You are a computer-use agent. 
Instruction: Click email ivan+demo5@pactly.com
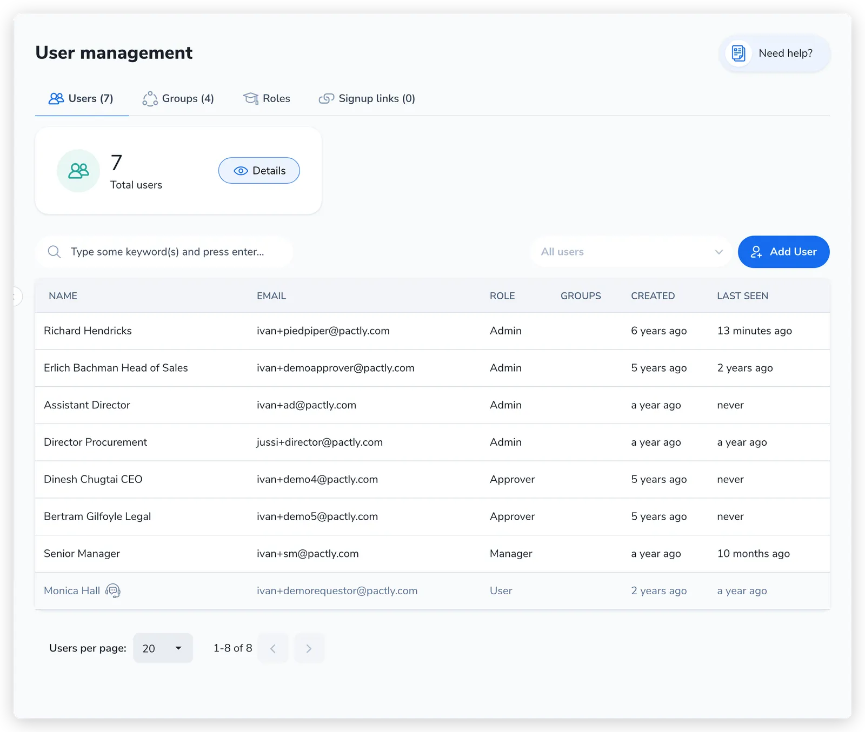[x=317, y=516]
